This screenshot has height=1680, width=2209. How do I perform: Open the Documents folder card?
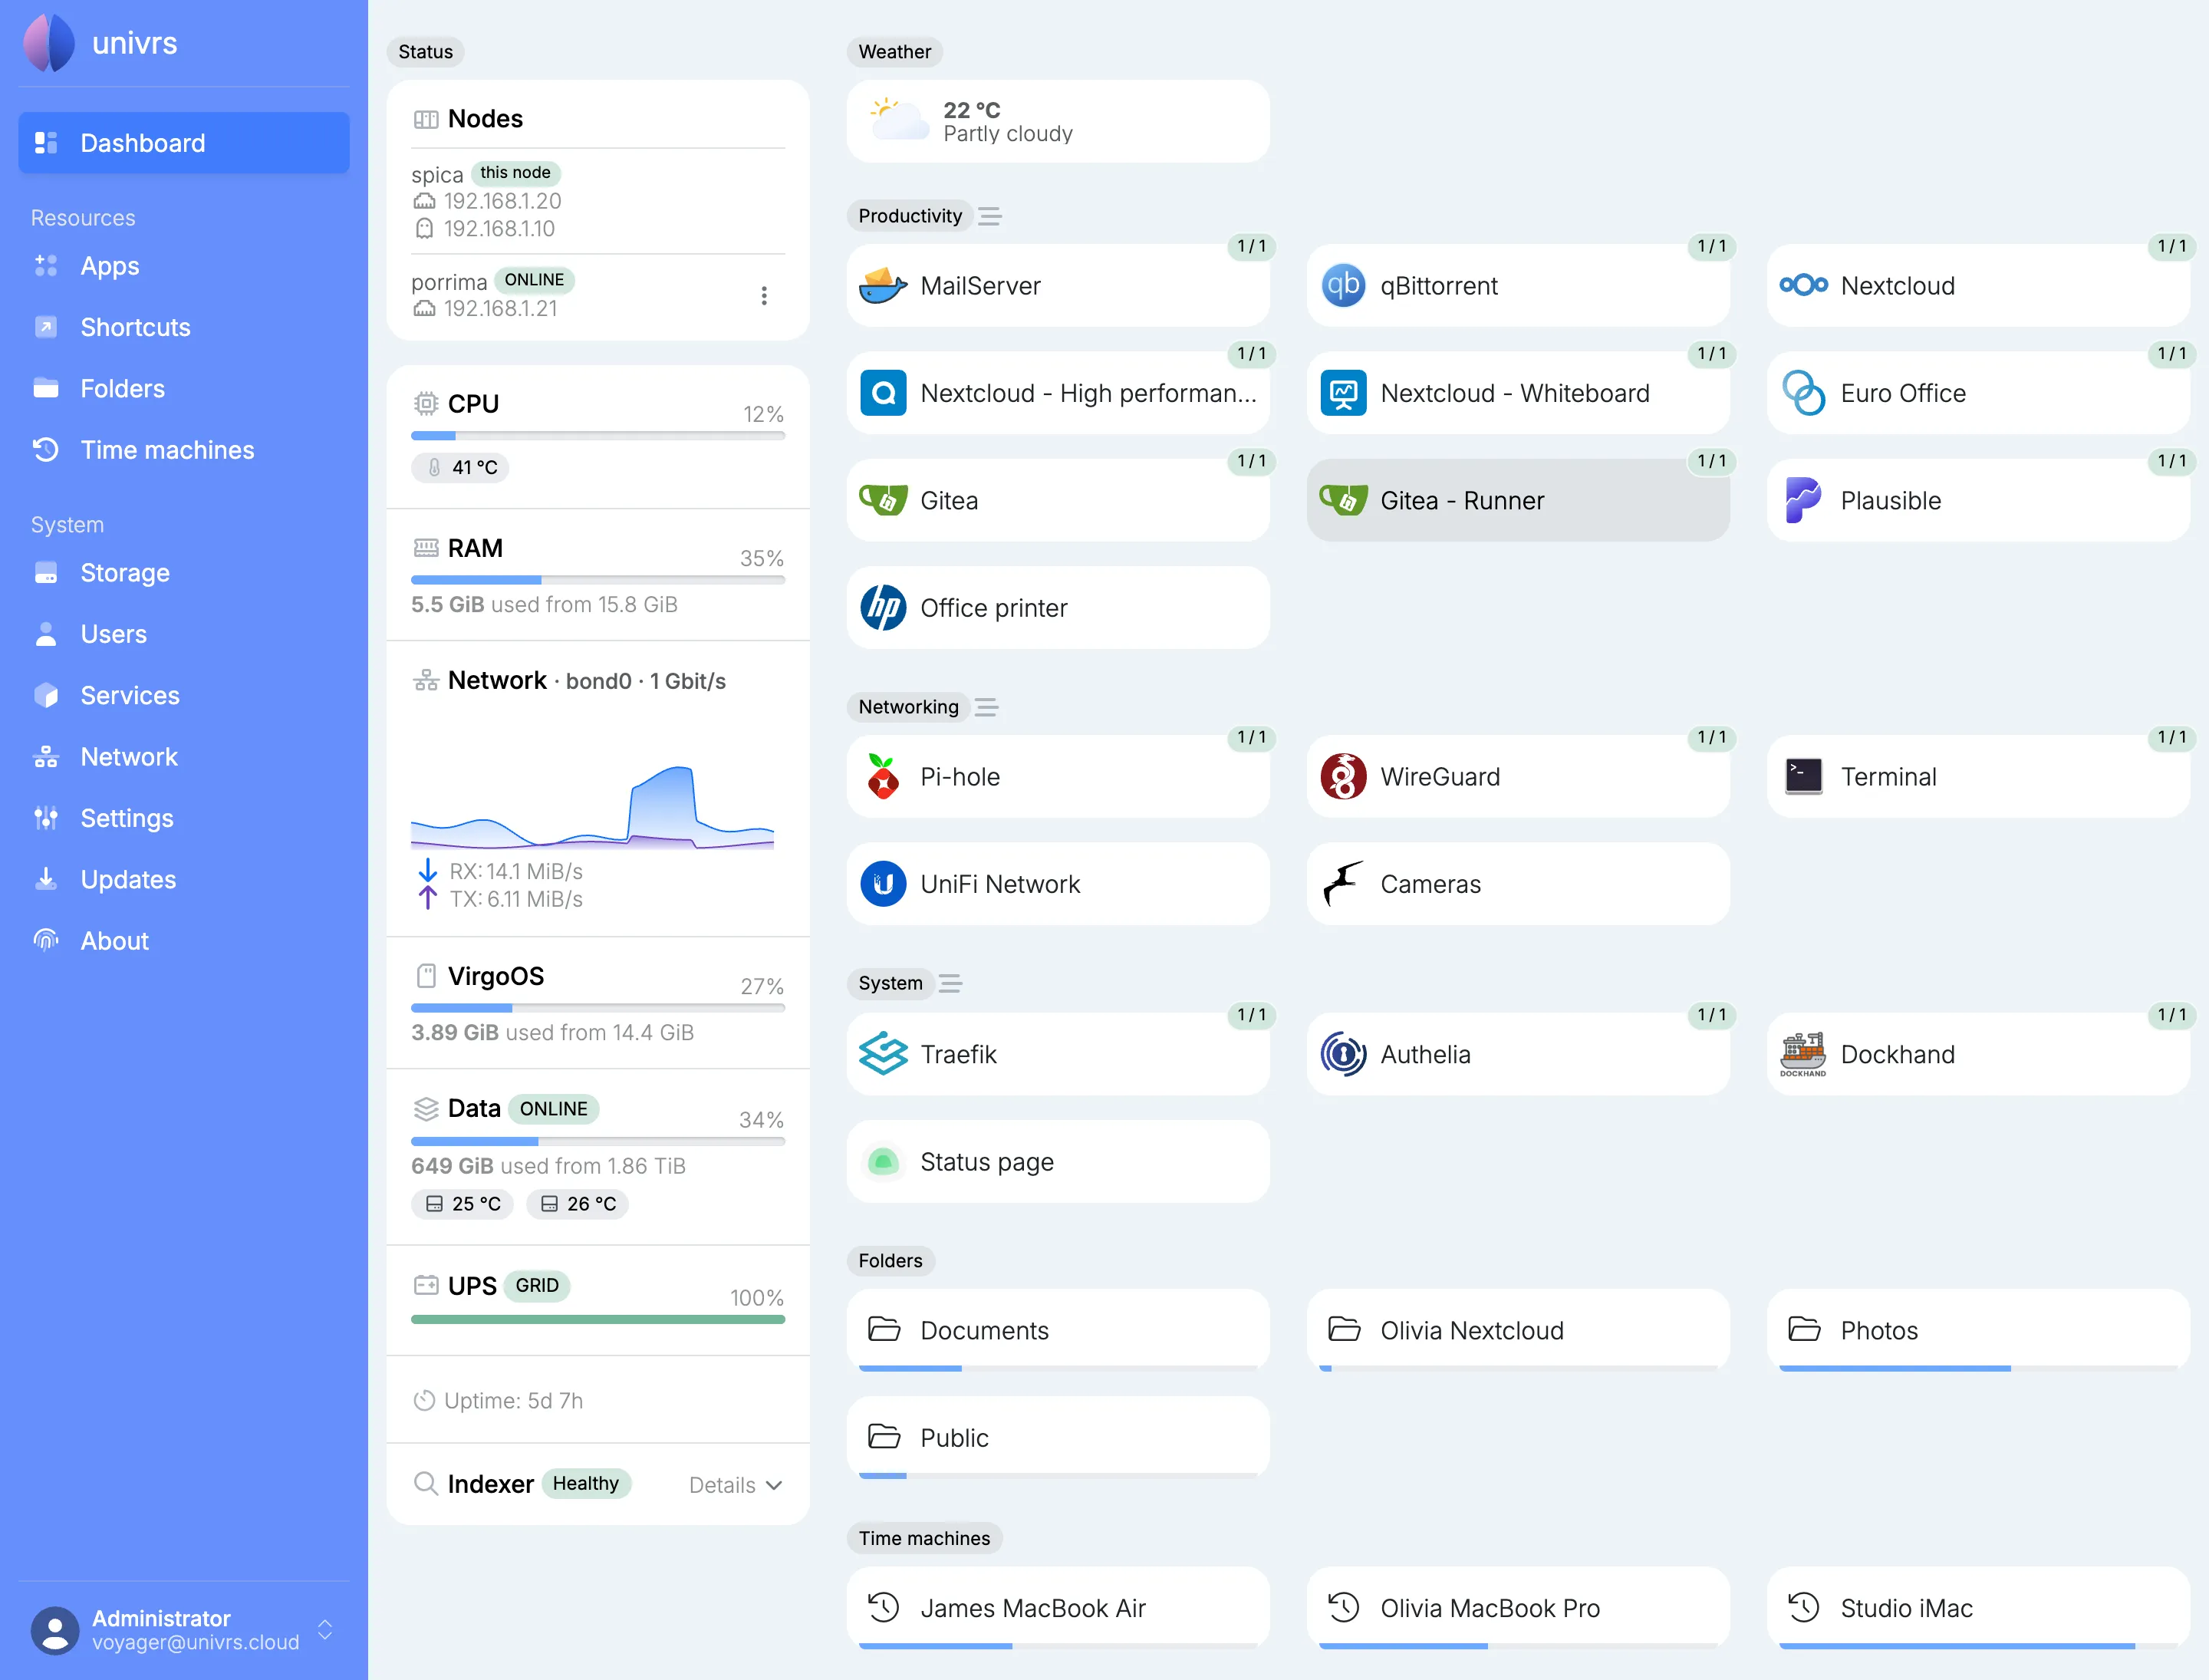pyautogui.click(x=1058, y=1330)
